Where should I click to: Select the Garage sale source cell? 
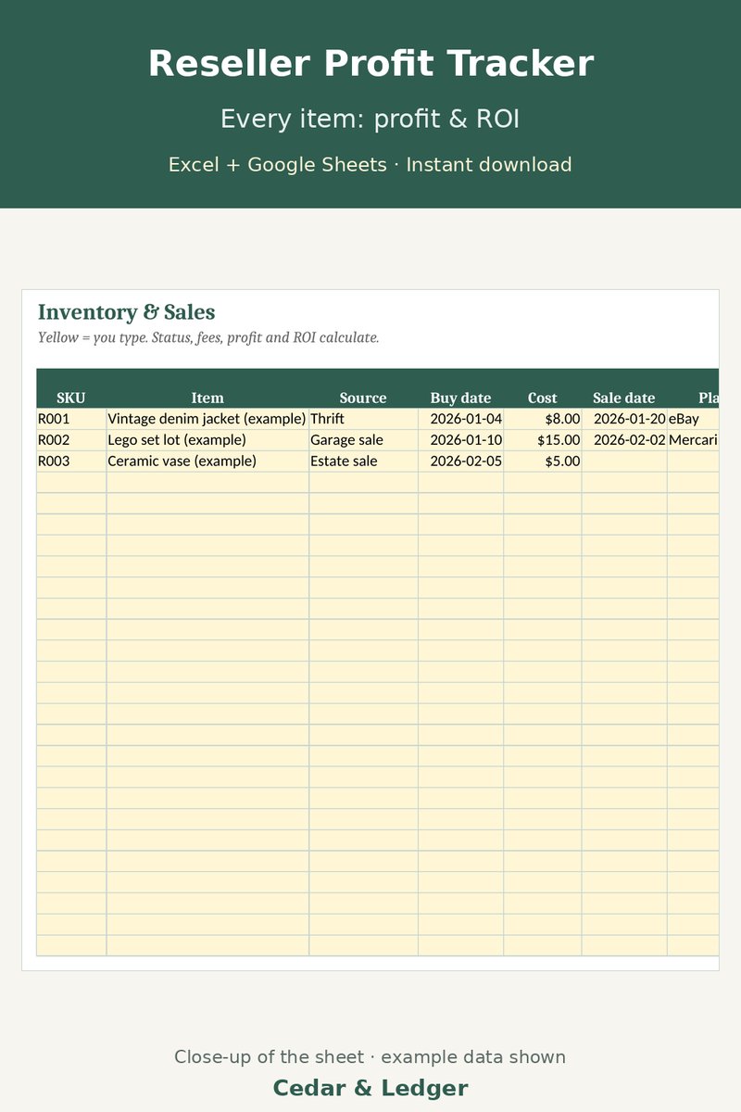(x=364, y=440)
